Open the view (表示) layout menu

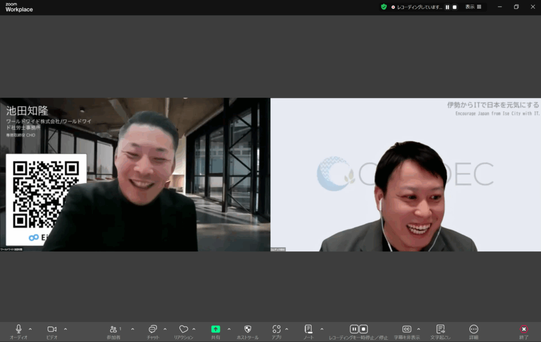click(473, 7)
